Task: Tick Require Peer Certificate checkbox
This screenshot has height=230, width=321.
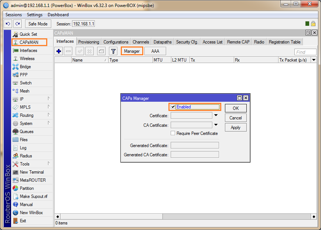Action: pos(173,133)
